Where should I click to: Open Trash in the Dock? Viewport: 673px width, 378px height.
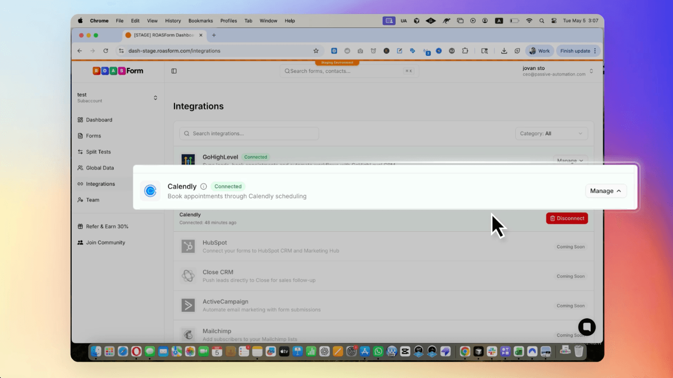coord(579,351)
